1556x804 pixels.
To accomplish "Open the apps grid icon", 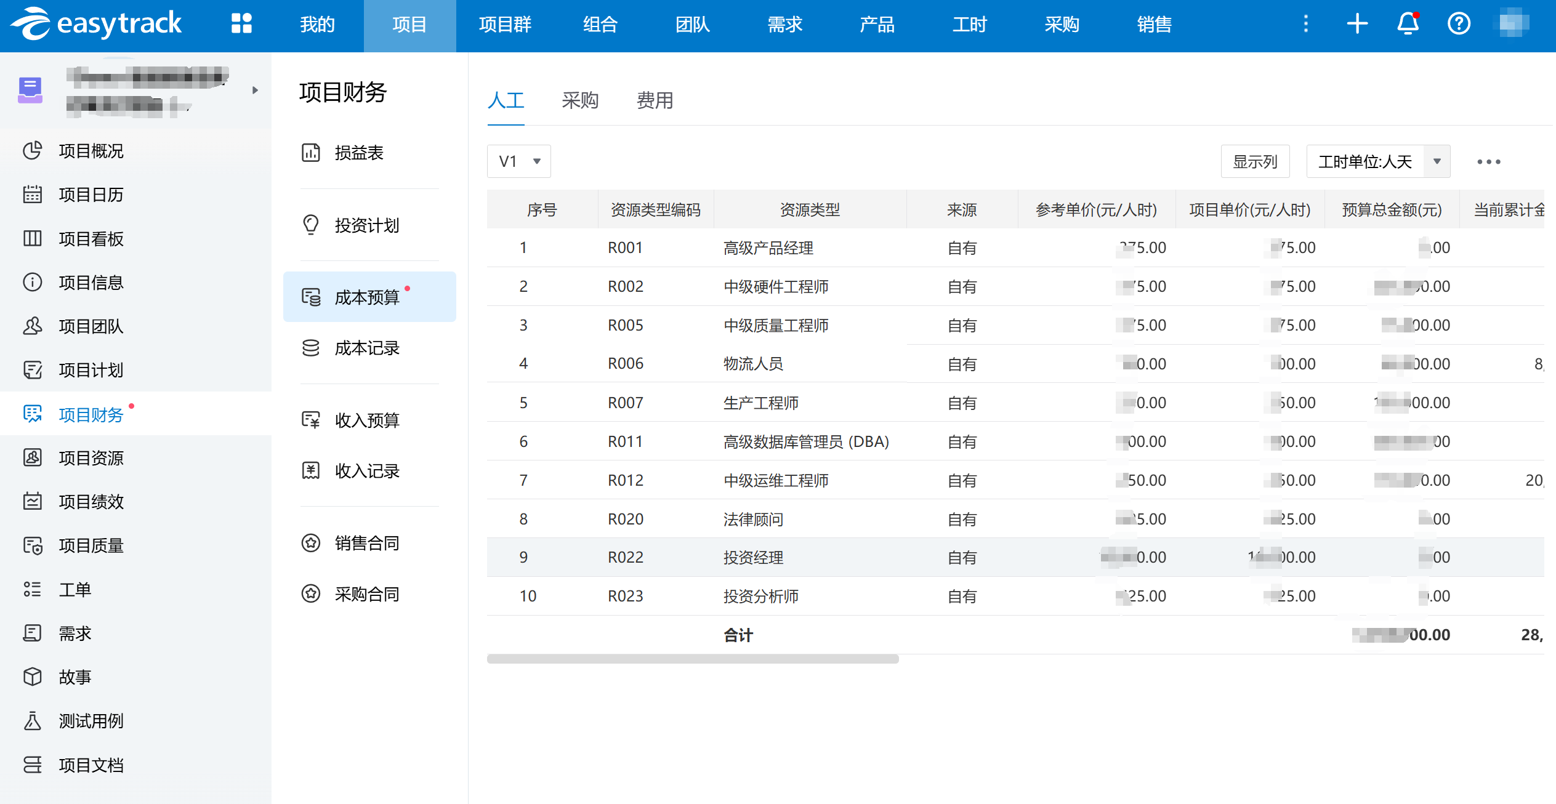I will (241, 23).
